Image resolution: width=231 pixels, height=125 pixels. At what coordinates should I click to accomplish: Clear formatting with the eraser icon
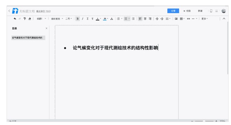(30, 19)
